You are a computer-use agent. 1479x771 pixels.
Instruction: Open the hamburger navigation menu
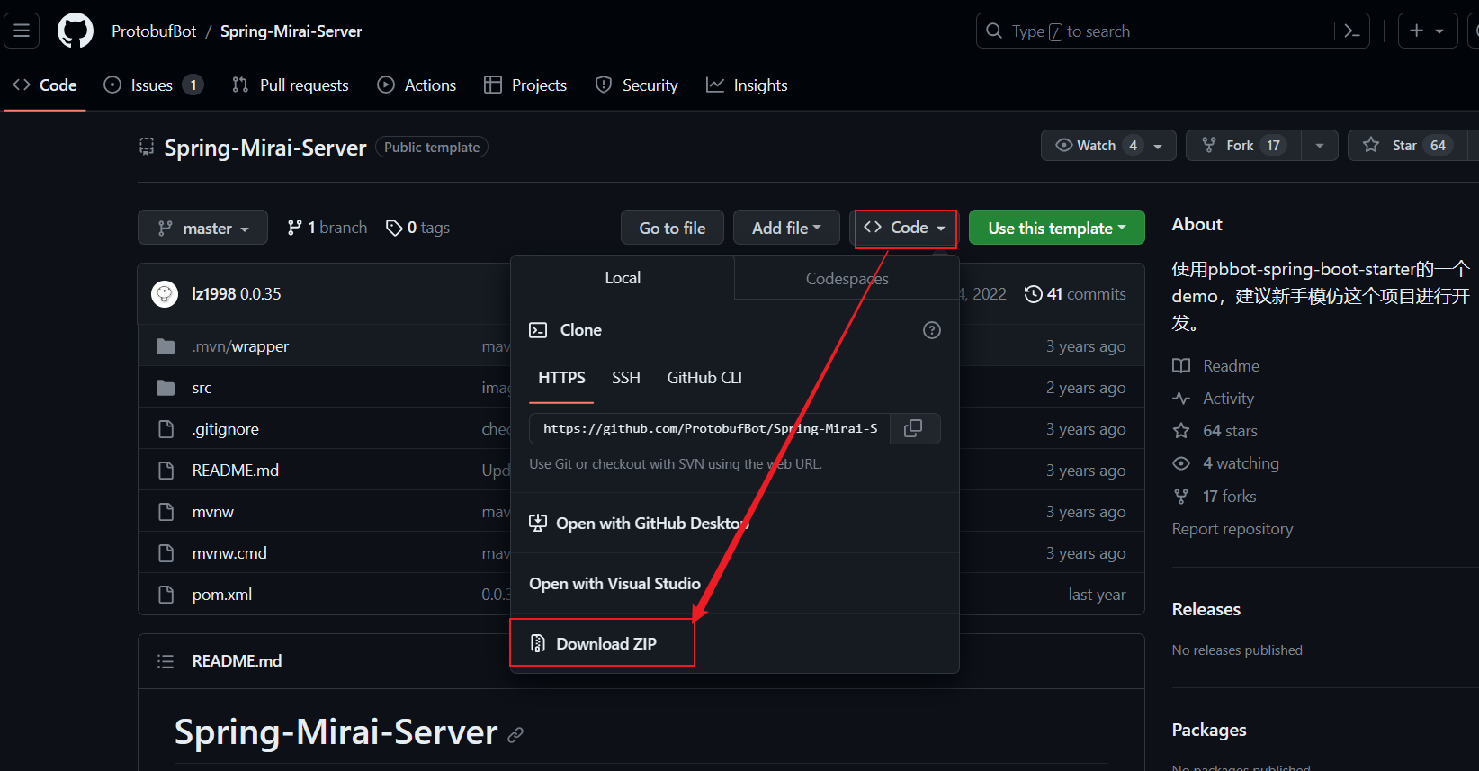(22, 31)
